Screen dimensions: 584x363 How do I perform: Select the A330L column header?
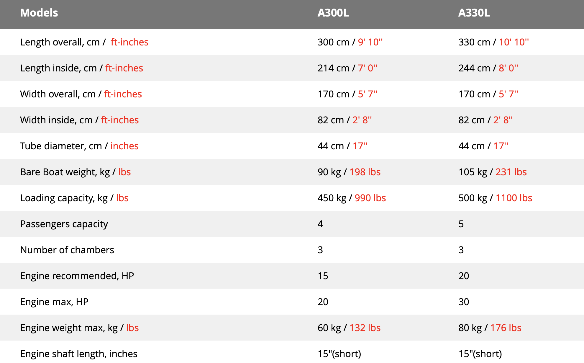[x=474, y=13]
